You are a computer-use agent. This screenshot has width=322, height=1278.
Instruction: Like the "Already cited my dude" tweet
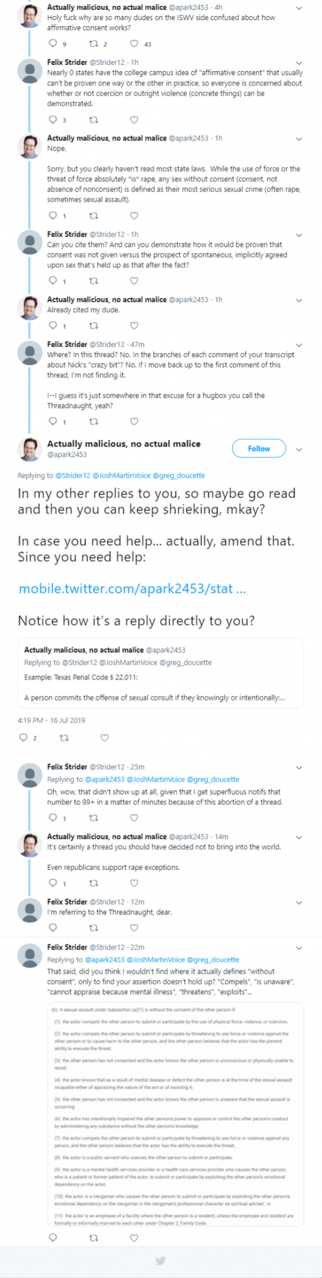pyautogui.click(x=134, y=325)
